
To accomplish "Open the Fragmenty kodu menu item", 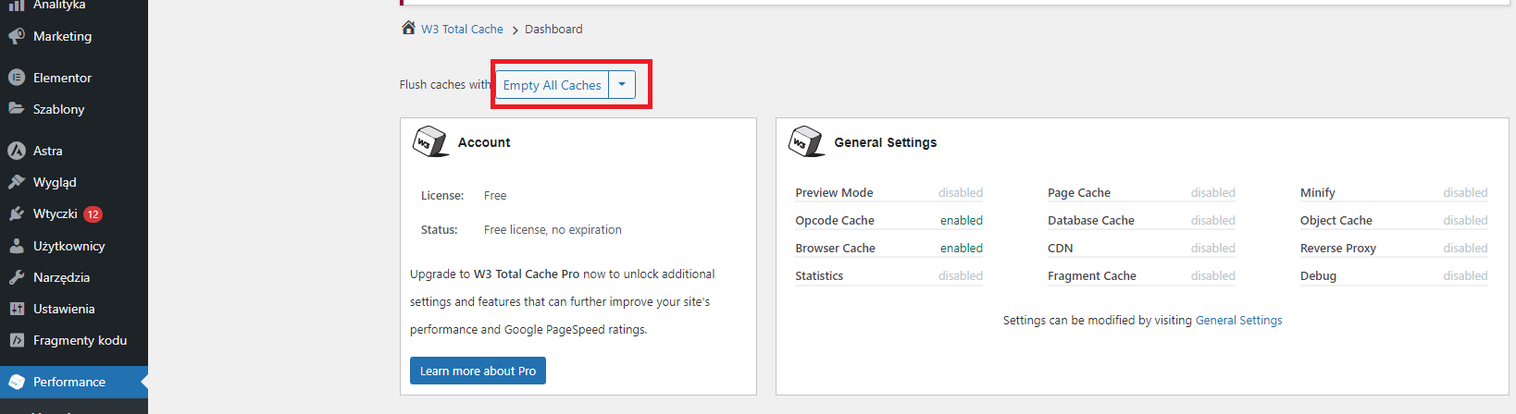I will (80, 340).
